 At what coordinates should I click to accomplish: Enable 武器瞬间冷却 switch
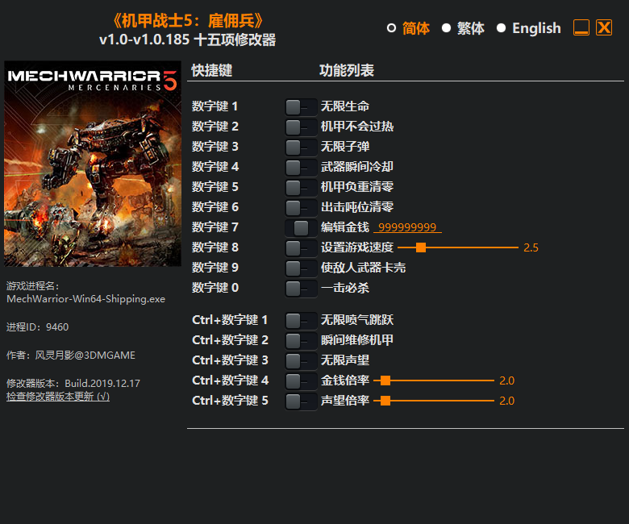coord(301,167)
